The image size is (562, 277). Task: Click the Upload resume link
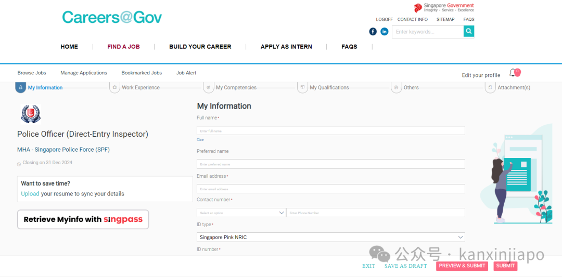coord(30,194)
